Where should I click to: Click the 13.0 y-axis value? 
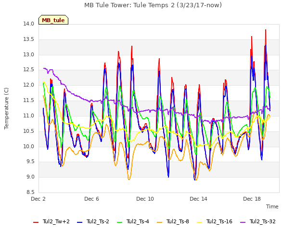[29, 54]
